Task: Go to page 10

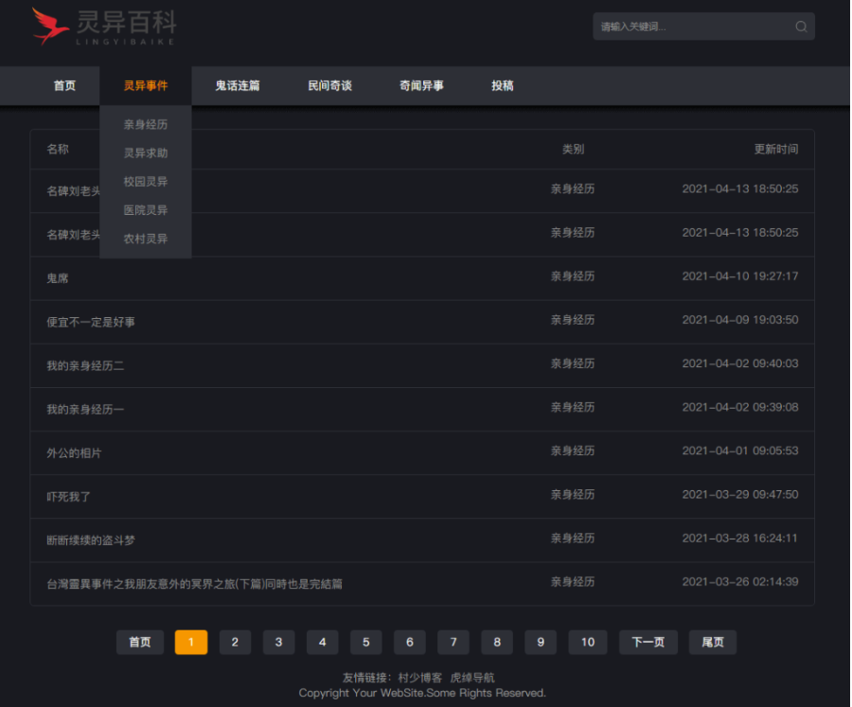Action: [x=588, y=643]
